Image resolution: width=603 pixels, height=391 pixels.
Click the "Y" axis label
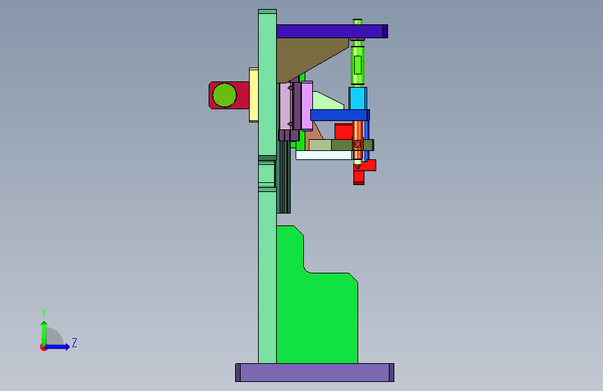[x=44, y=313]
